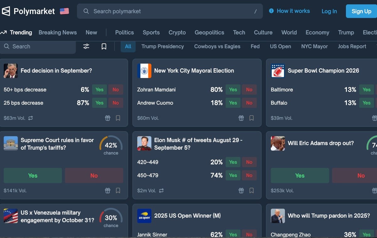Viewport: 377px width, 238px height.
Task: Buy Yes on Andrew Cuomo
Action: [x=233, y=103]
